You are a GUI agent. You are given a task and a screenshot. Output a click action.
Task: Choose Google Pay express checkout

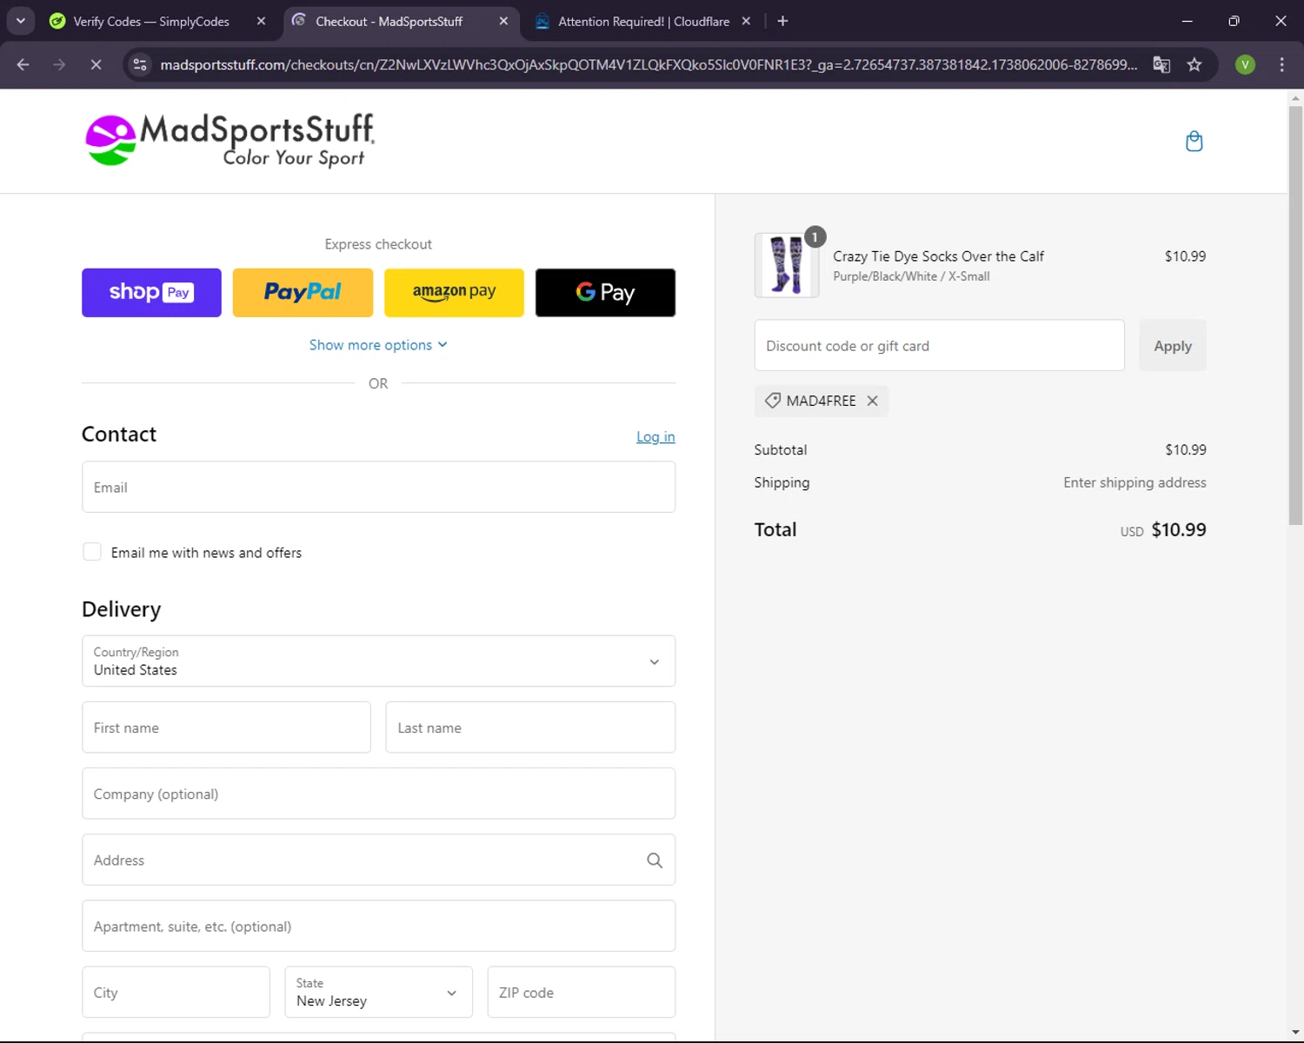605,293
